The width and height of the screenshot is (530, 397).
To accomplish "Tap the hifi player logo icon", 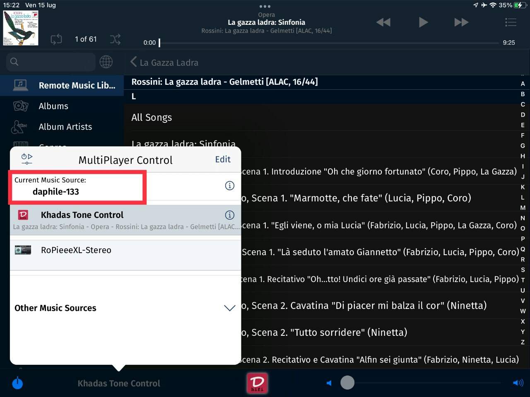I will coord(257,383).
